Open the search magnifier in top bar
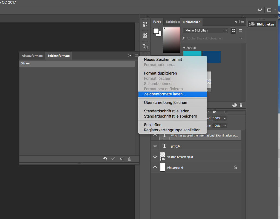Screen dimensions: 280x219 tap(259, 10)
